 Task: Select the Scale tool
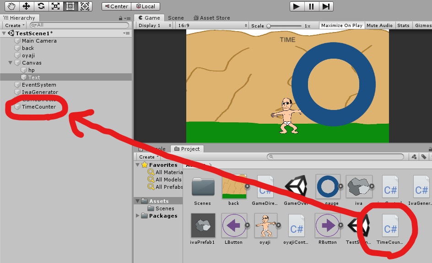coord(55,6)
